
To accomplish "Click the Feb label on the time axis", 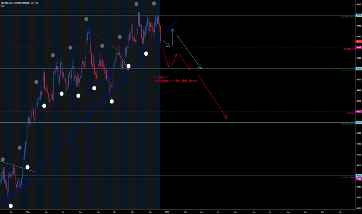I will point(185,212).
